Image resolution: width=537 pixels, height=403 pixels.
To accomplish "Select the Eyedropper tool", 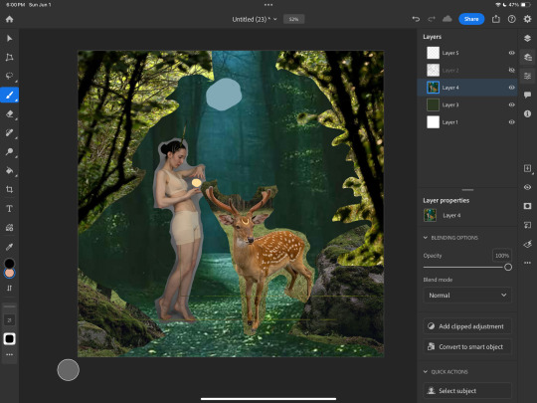I will coord(10,247).
